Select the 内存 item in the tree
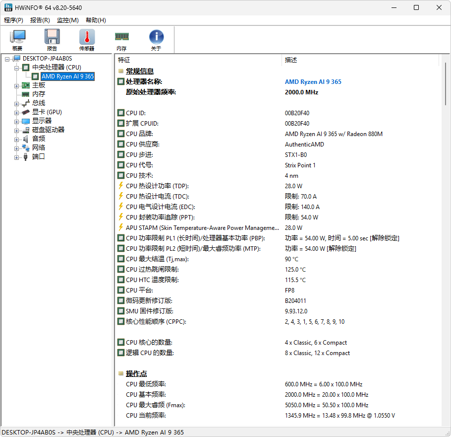451x437 pixels. coord(39,94)
